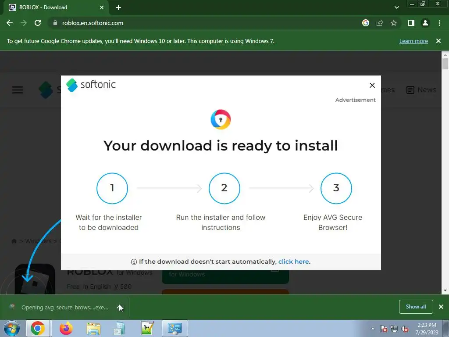Open the notepad-with-pencil taskbar app
The height and width of the screenshot is (337, 449).
[148, 328]
